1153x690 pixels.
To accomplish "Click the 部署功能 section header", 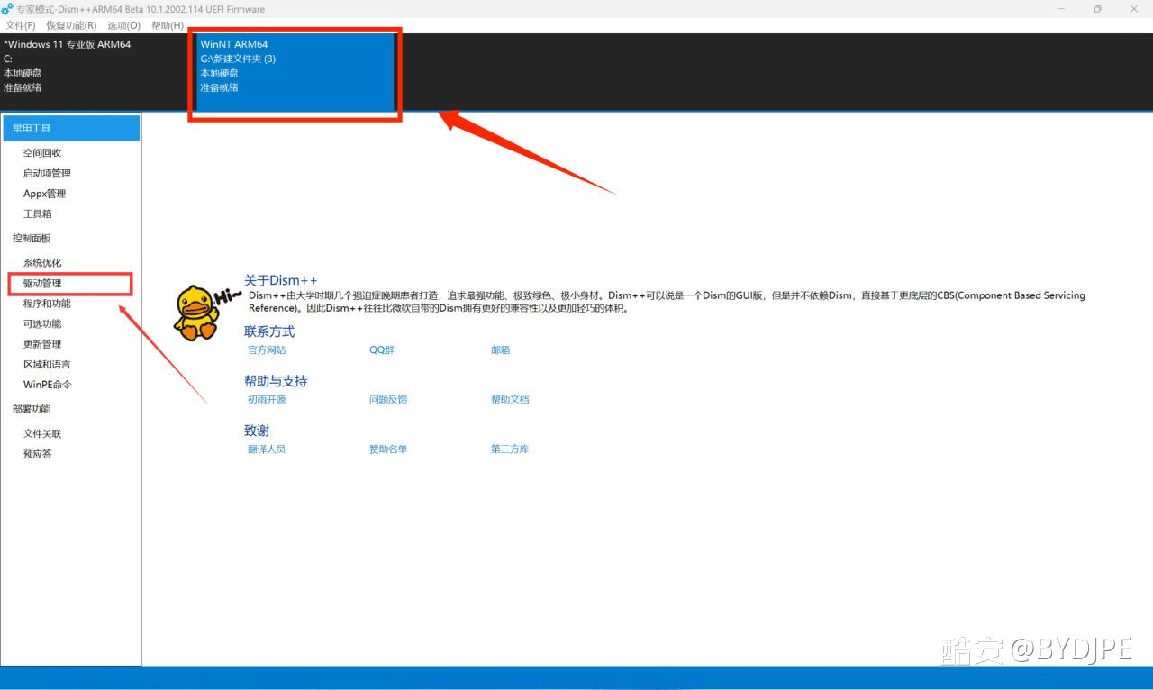I will pos(32,409).
